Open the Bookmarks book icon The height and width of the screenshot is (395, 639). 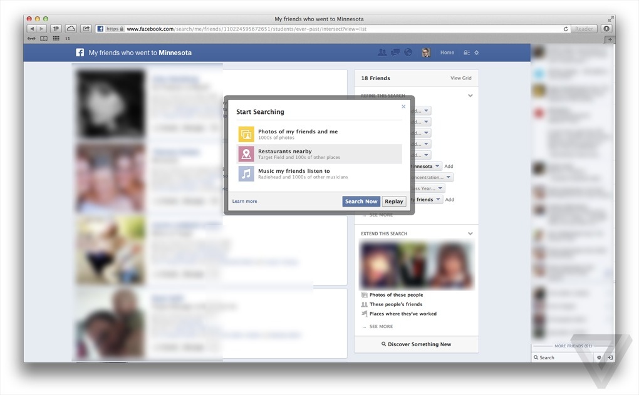[44, 39]
